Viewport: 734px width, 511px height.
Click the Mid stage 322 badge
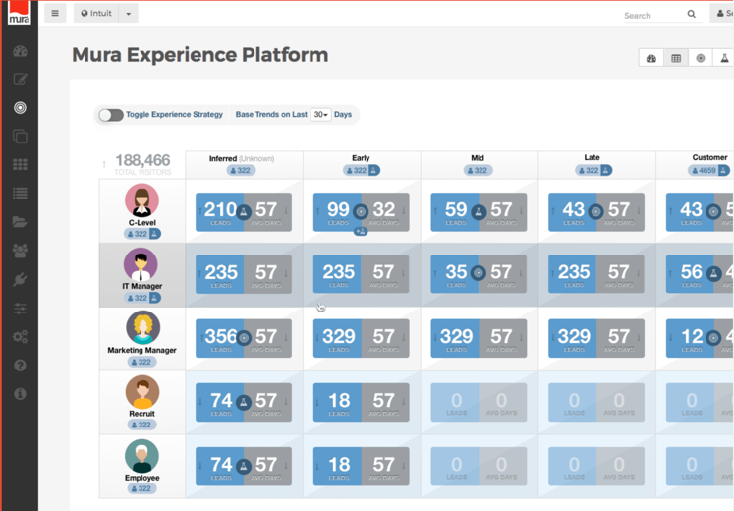click(x=478, y=170)
